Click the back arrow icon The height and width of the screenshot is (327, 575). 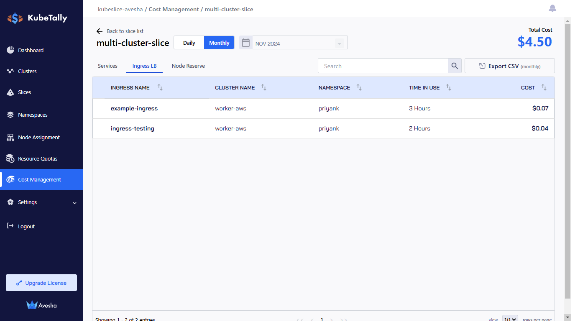coord(100,31)
